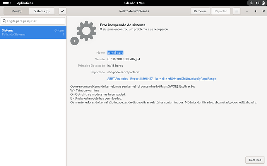This screenshot has width=267, height=166.
Task: Focus the Digite para pesquisar field
Action: [33, 21]
